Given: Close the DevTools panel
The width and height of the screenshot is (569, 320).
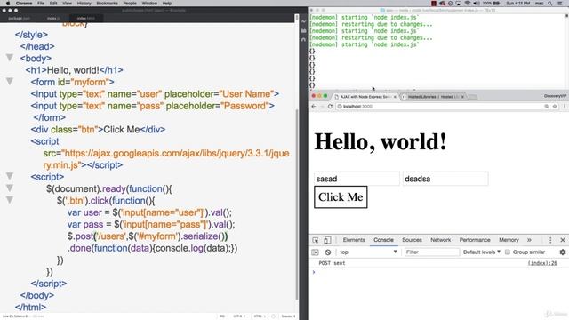Looking at the screenshot, I should coord(563,240).
